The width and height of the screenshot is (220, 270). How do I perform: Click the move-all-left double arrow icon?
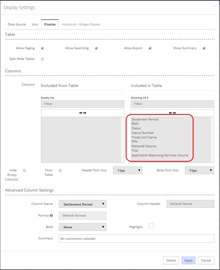coord(172,113)
